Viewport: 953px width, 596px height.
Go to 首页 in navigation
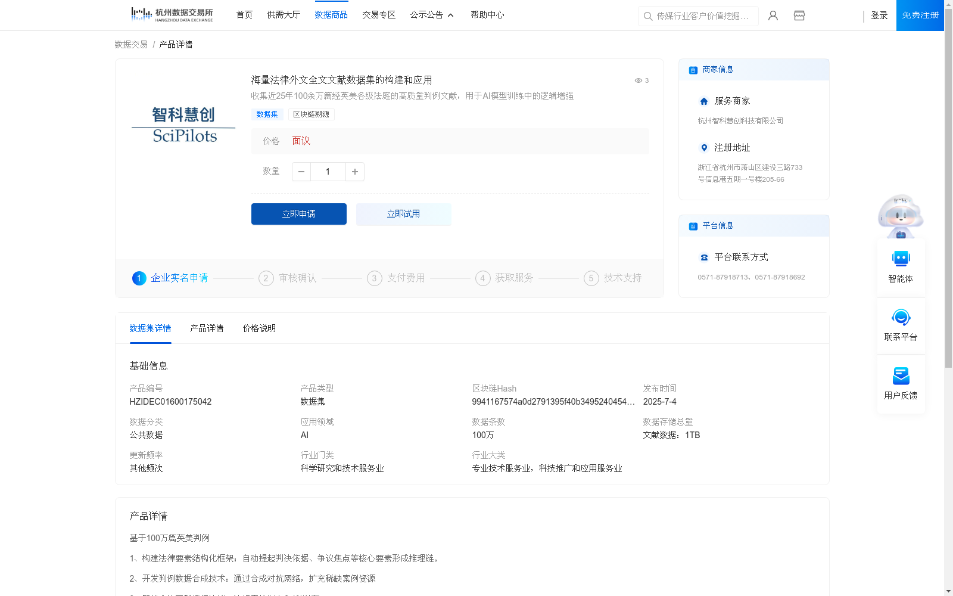click(x=244, y=15)
